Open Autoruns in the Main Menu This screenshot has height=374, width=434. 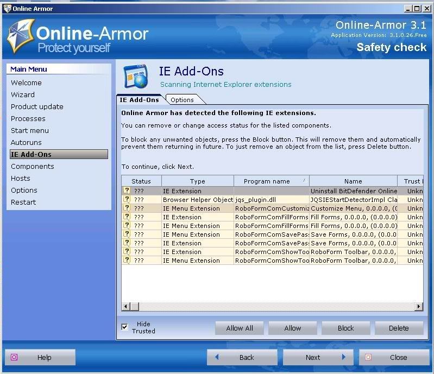26,142
